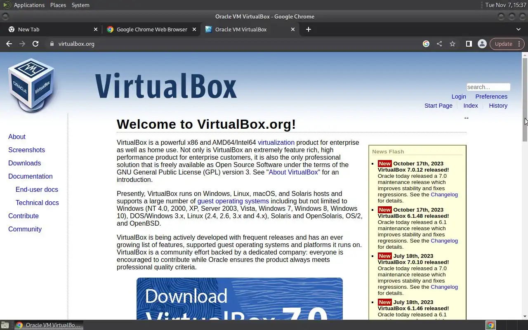Screen dimensions: 528x330
Task: Open End-user docs link
Action: pyautogui.click(x=37, y=189)
